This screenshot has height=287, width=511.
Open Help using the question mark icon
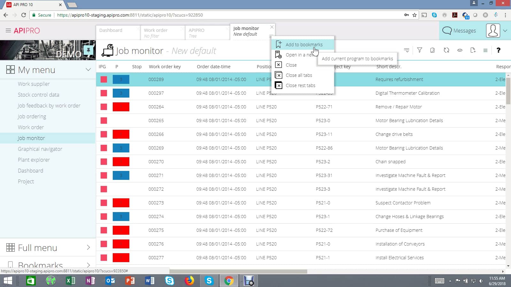coord(499,50)
